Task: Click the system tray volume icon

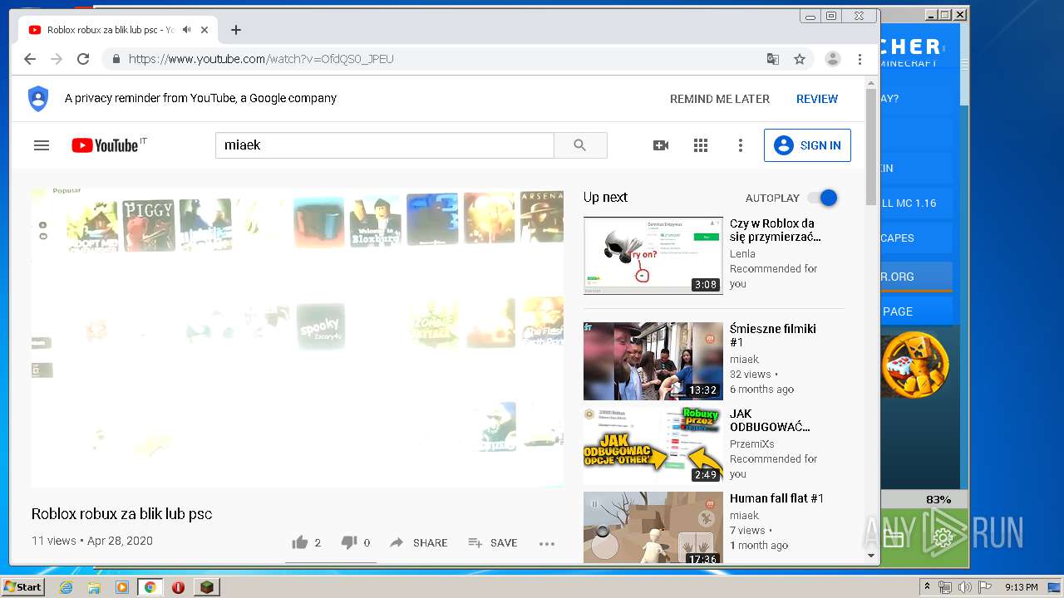Action: (964, 587)
